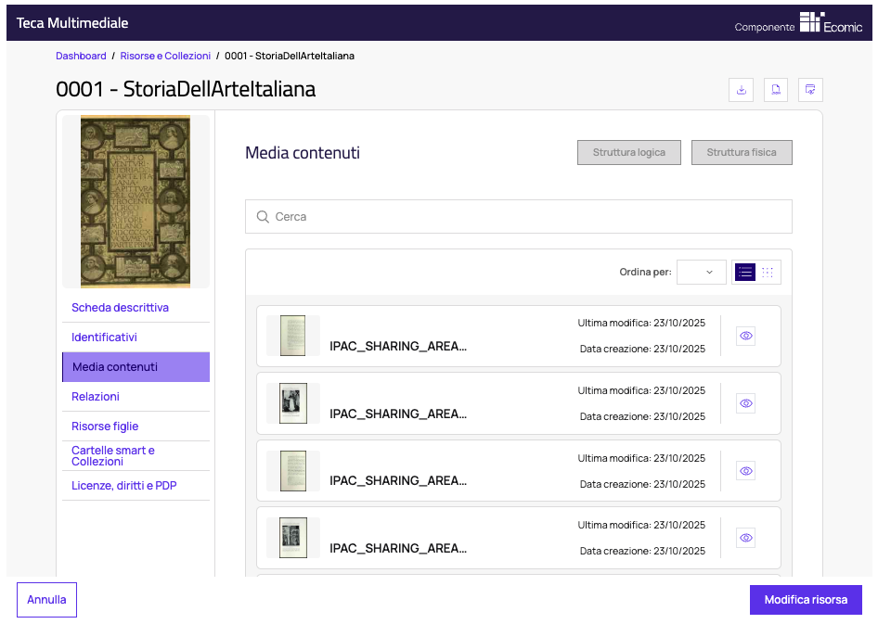Screen dimensions: 878x624
Task: Click the rightmost icon in the title toolbar
Action: pos(810,90)
